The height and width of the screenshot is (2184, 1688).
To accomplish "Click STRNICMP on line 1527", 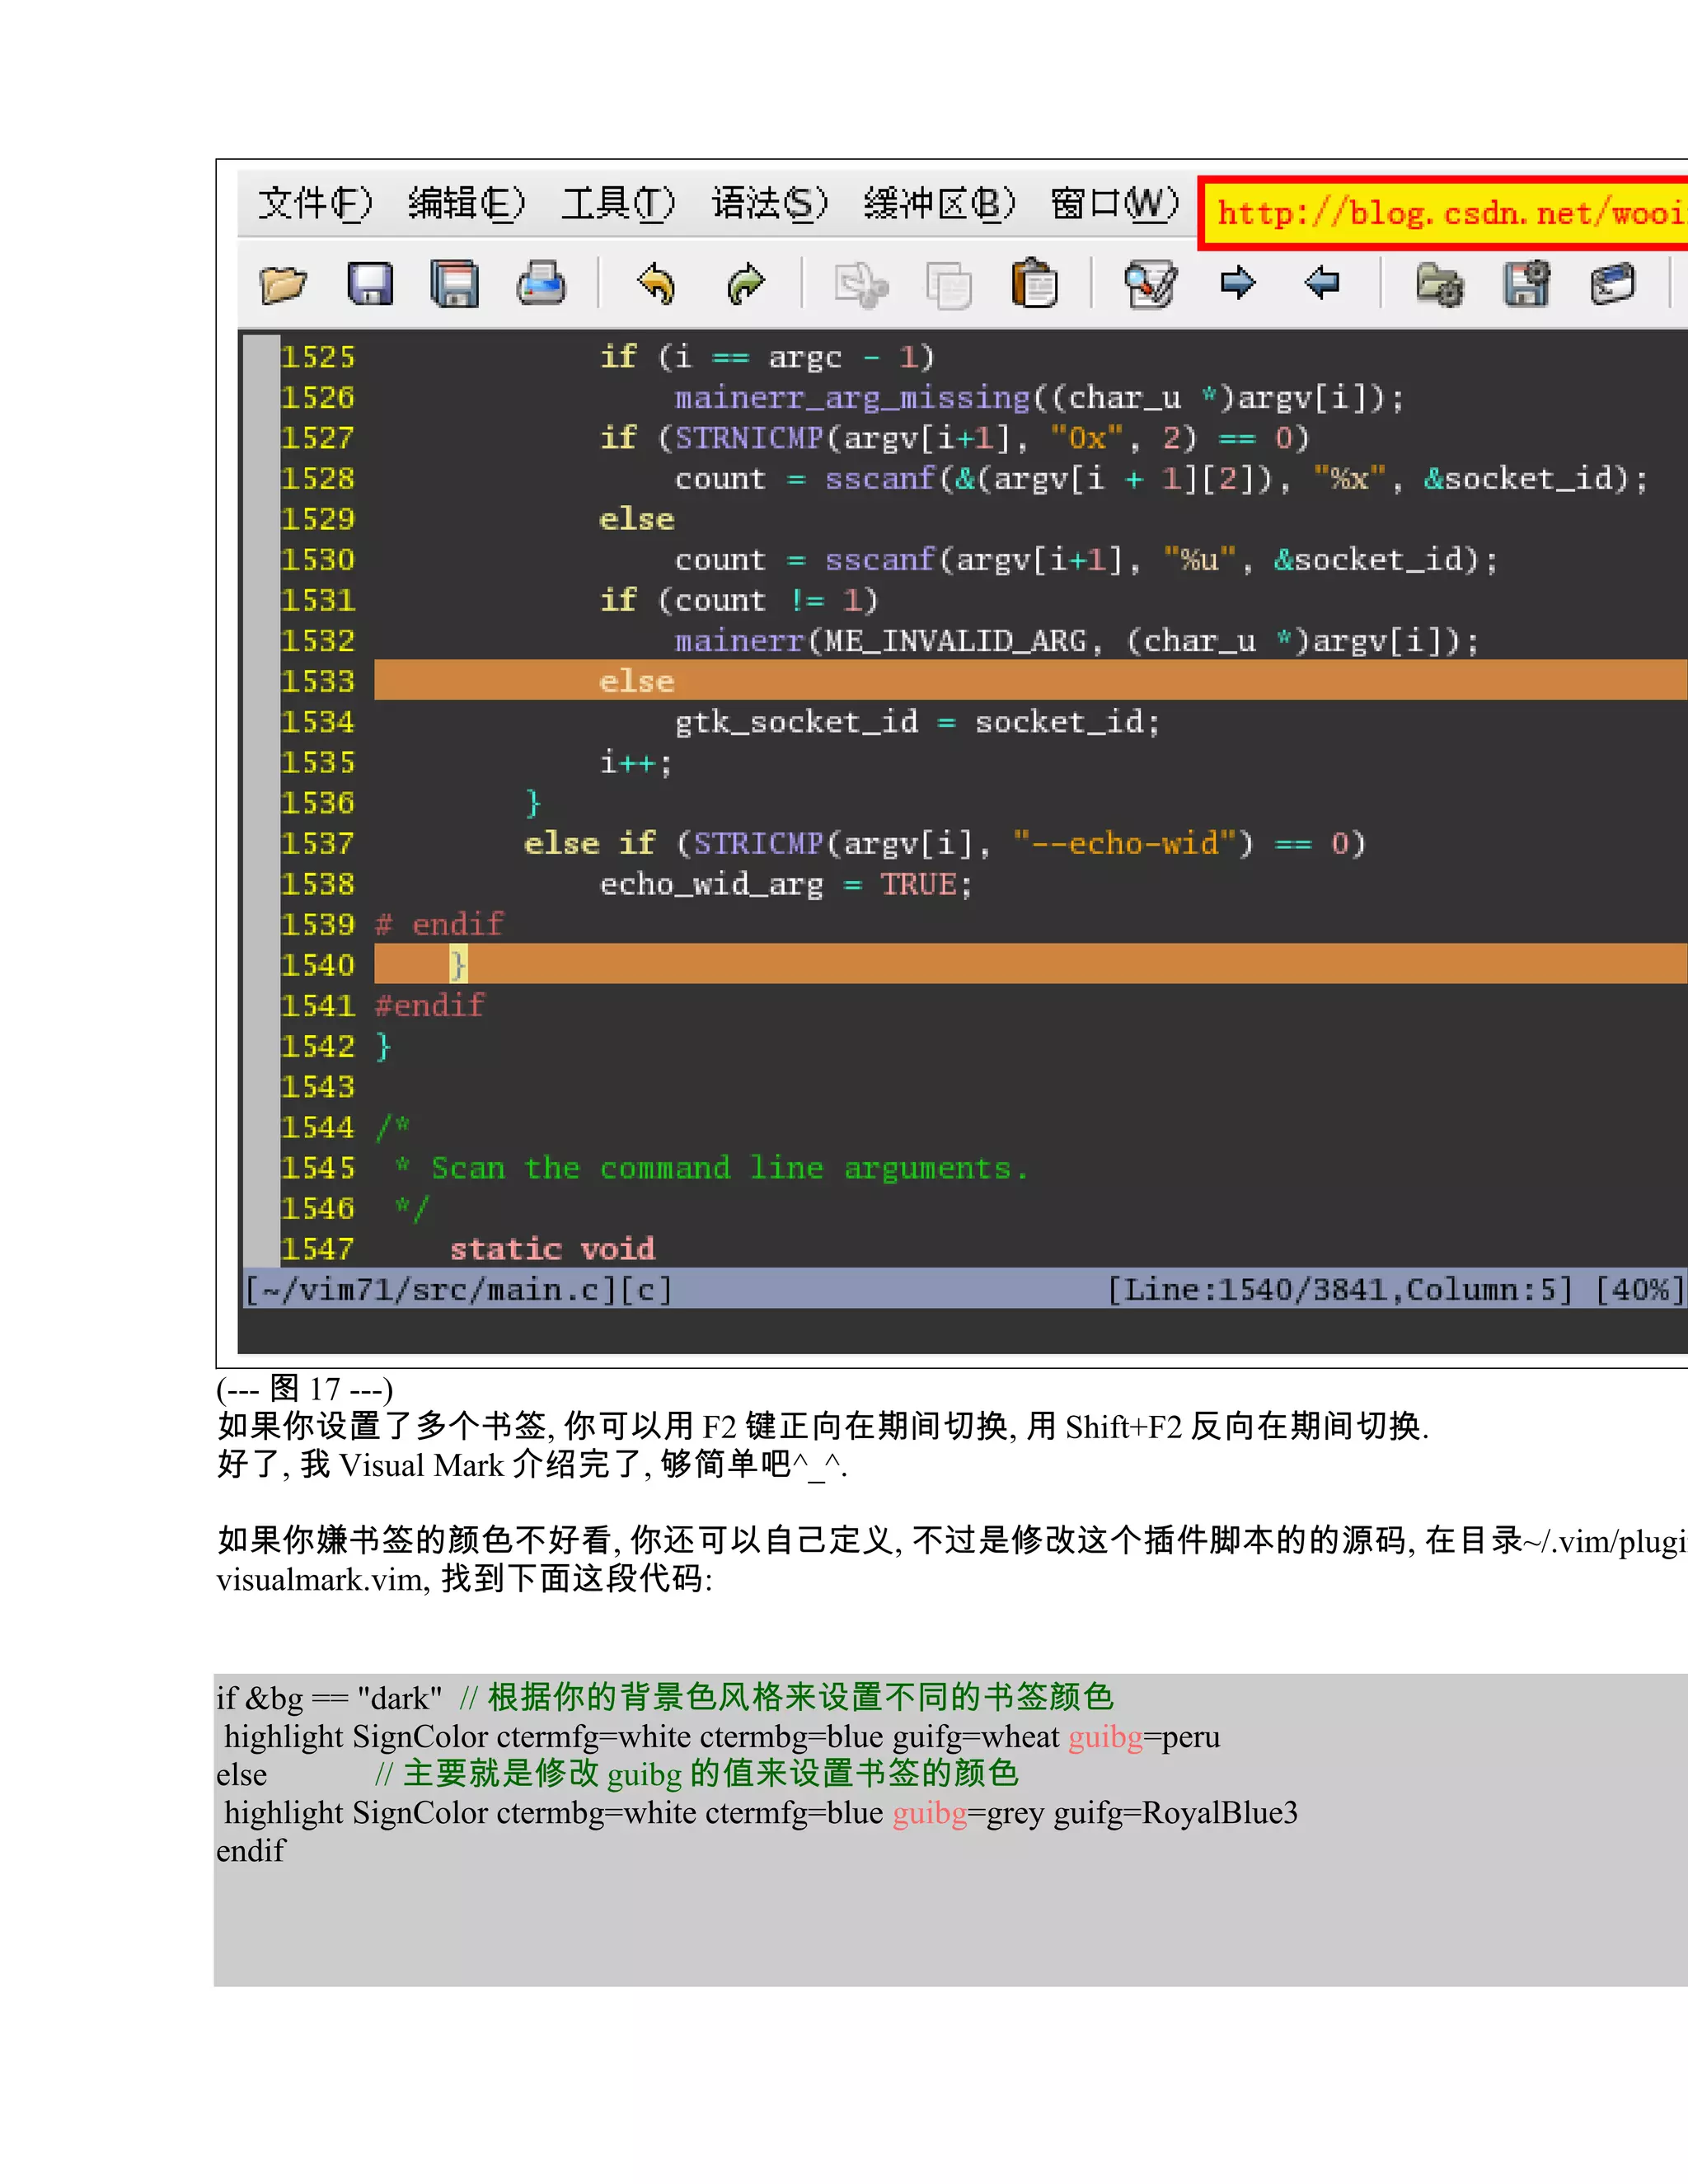I will tap(749, 438).
